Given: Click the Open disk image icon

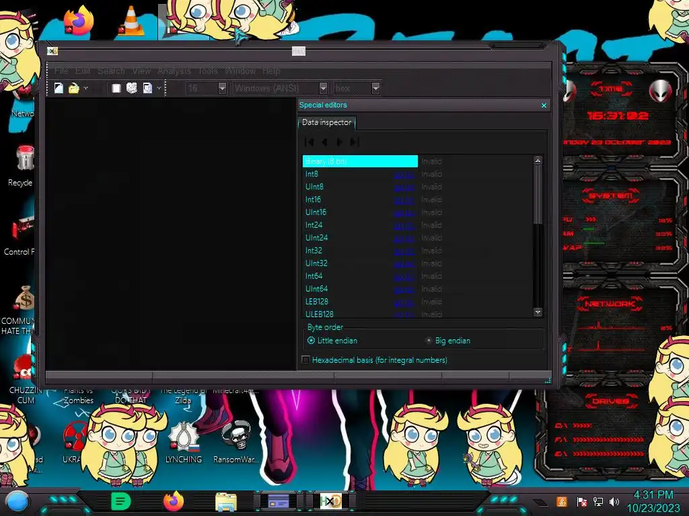Looking at the screenshot, I should click(147, 88).
